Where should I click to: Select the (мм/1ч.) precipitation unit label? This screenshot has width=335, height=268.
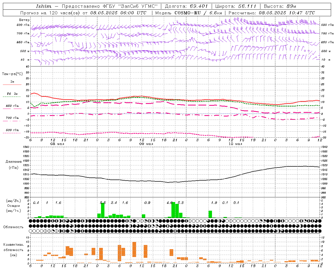click(14, 211)
